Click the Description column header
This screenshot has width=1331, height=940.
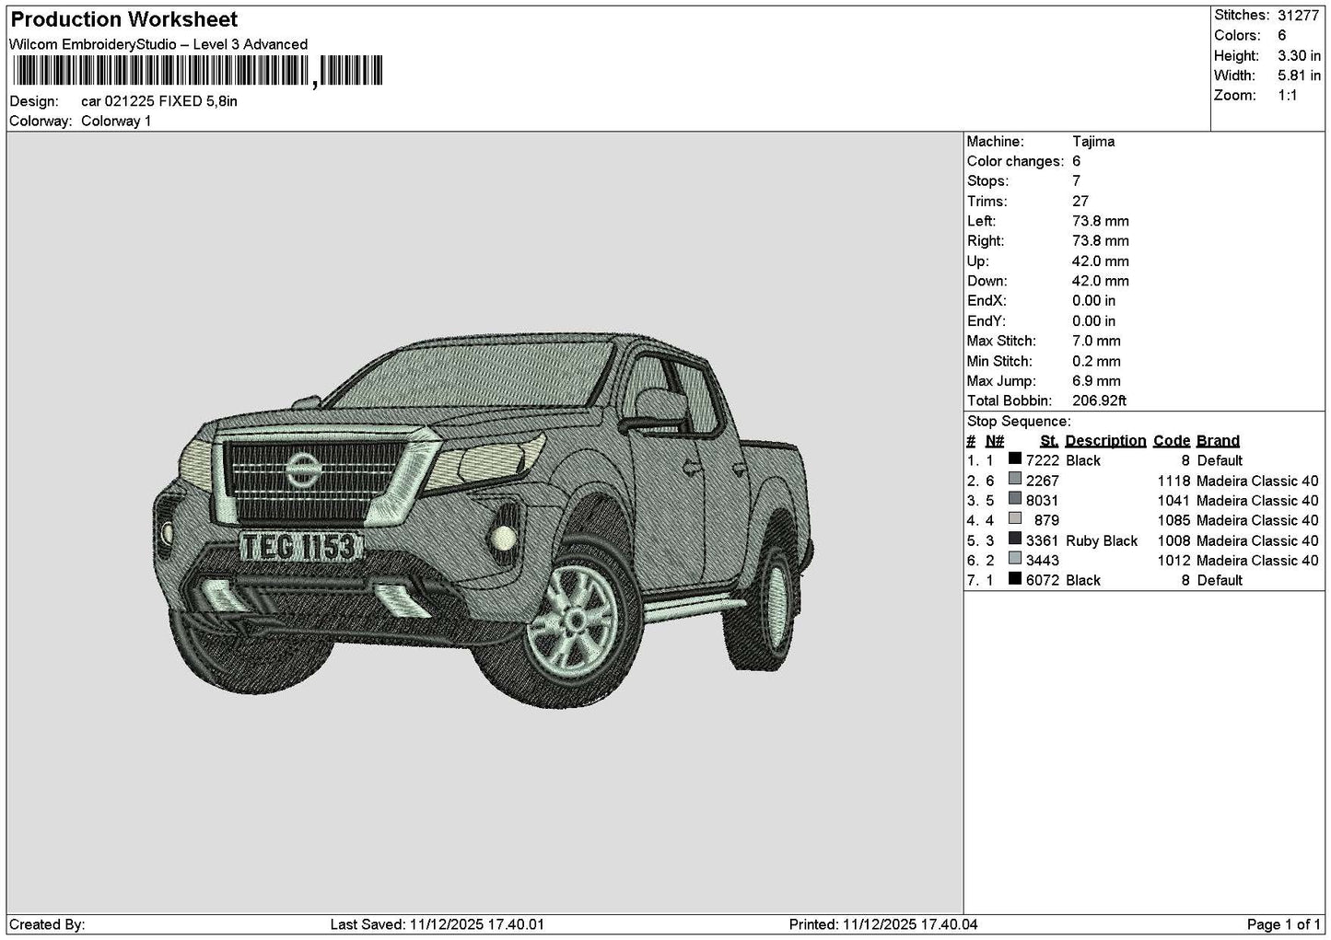(x=1105, y=441)
